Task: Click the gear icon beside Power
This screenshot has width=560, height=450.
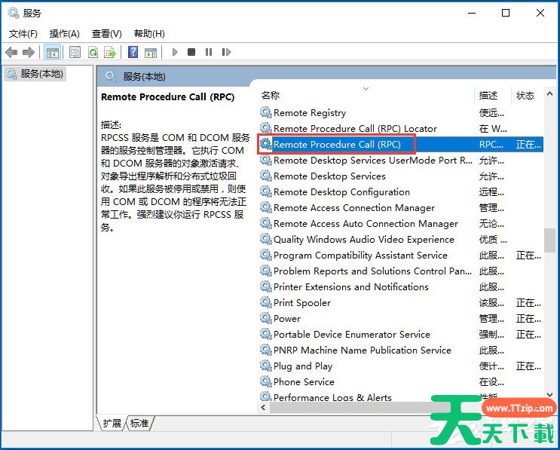Action: click(x=266, y=318)
